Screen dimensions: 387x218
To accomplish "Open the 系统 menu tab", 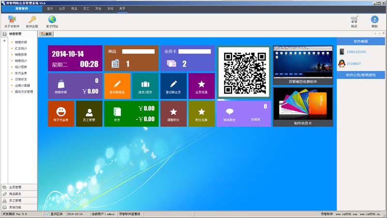I will (110, 9).
